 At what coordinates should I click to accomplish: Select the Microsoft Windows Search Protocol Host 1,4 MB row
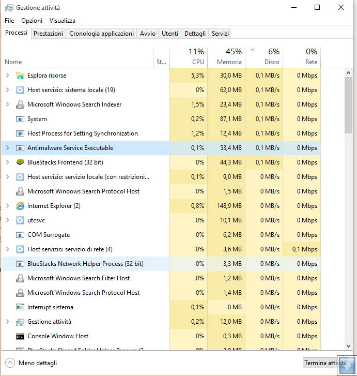click(161, 293)
